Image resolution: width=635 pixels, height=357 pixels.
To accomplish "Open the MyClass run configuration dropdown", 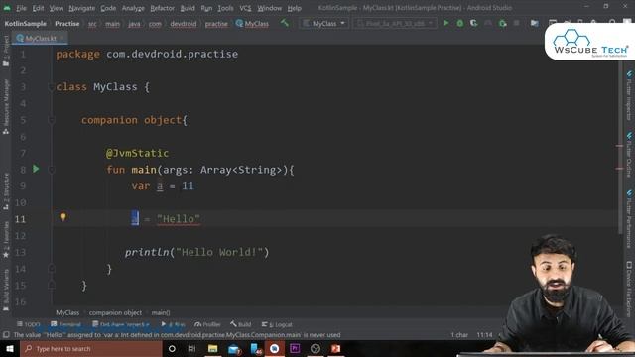I will (324, 23).
